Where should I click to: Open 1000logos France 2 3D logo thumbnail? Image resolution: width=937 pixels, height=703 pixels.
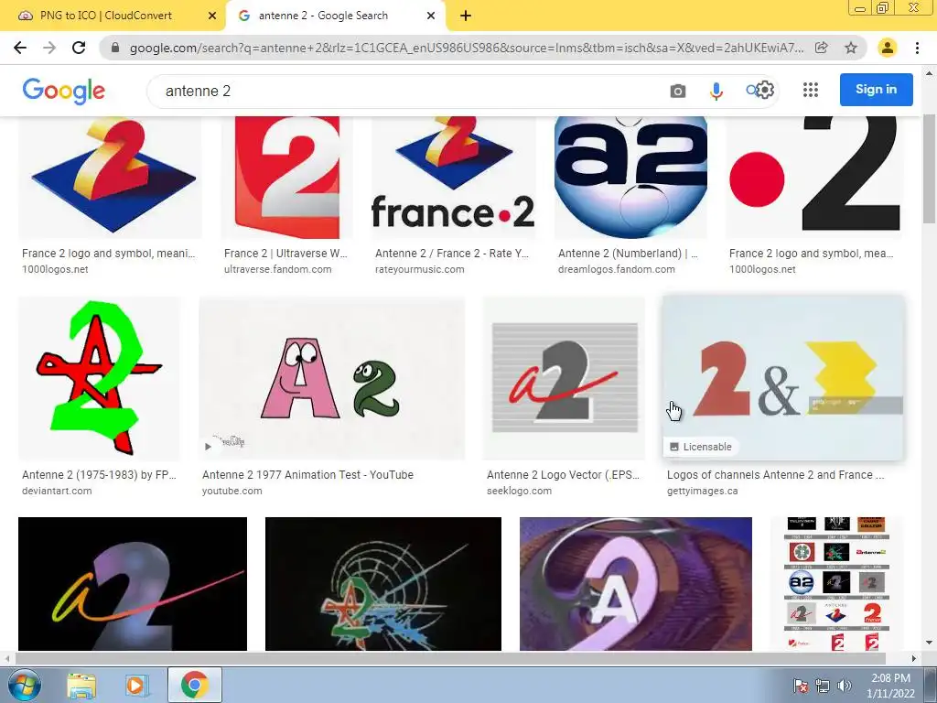[110, 177]
